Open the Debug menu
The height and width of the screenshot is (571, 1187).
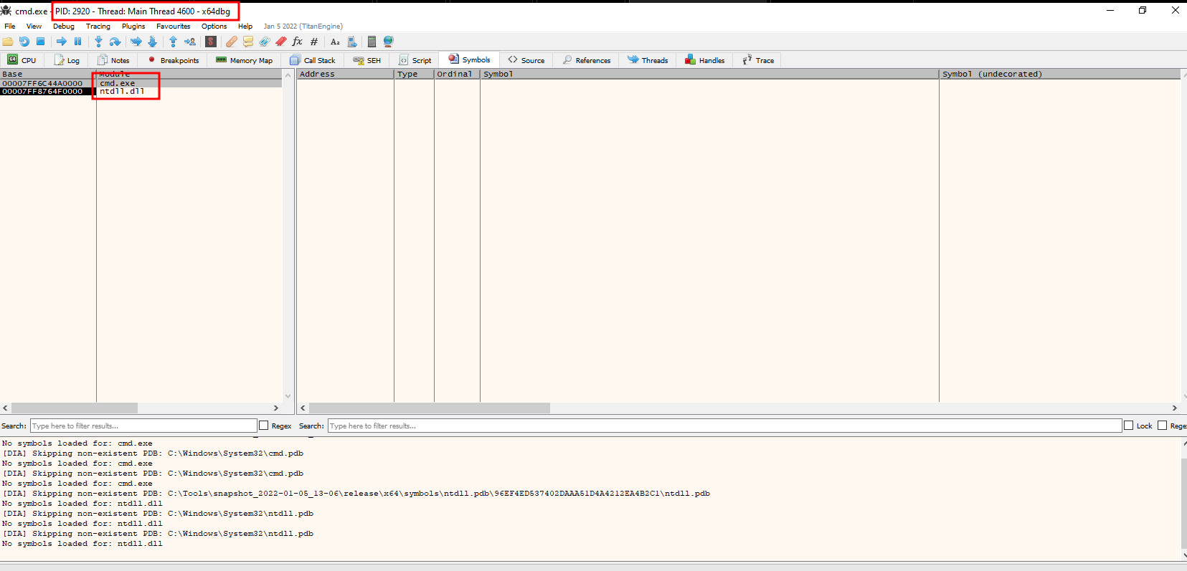point(63,27)
